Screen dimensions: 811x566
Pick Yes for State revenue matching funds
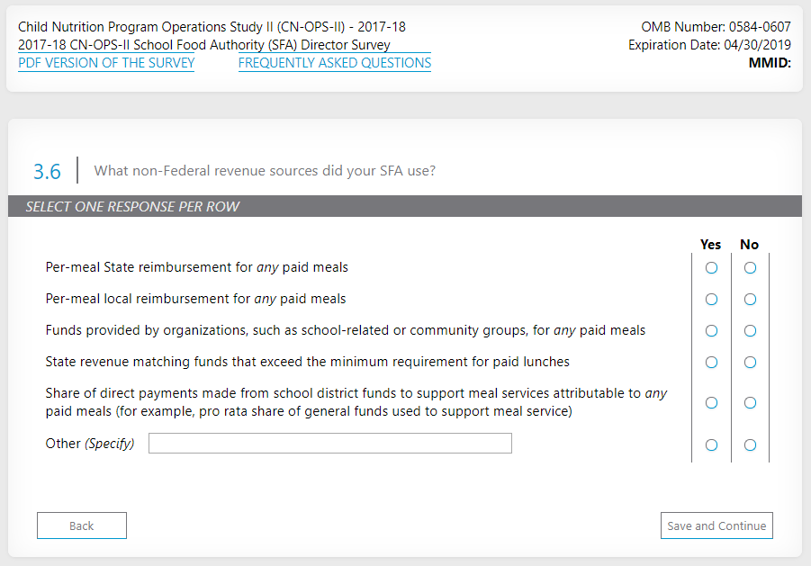(x=711, y=363)
